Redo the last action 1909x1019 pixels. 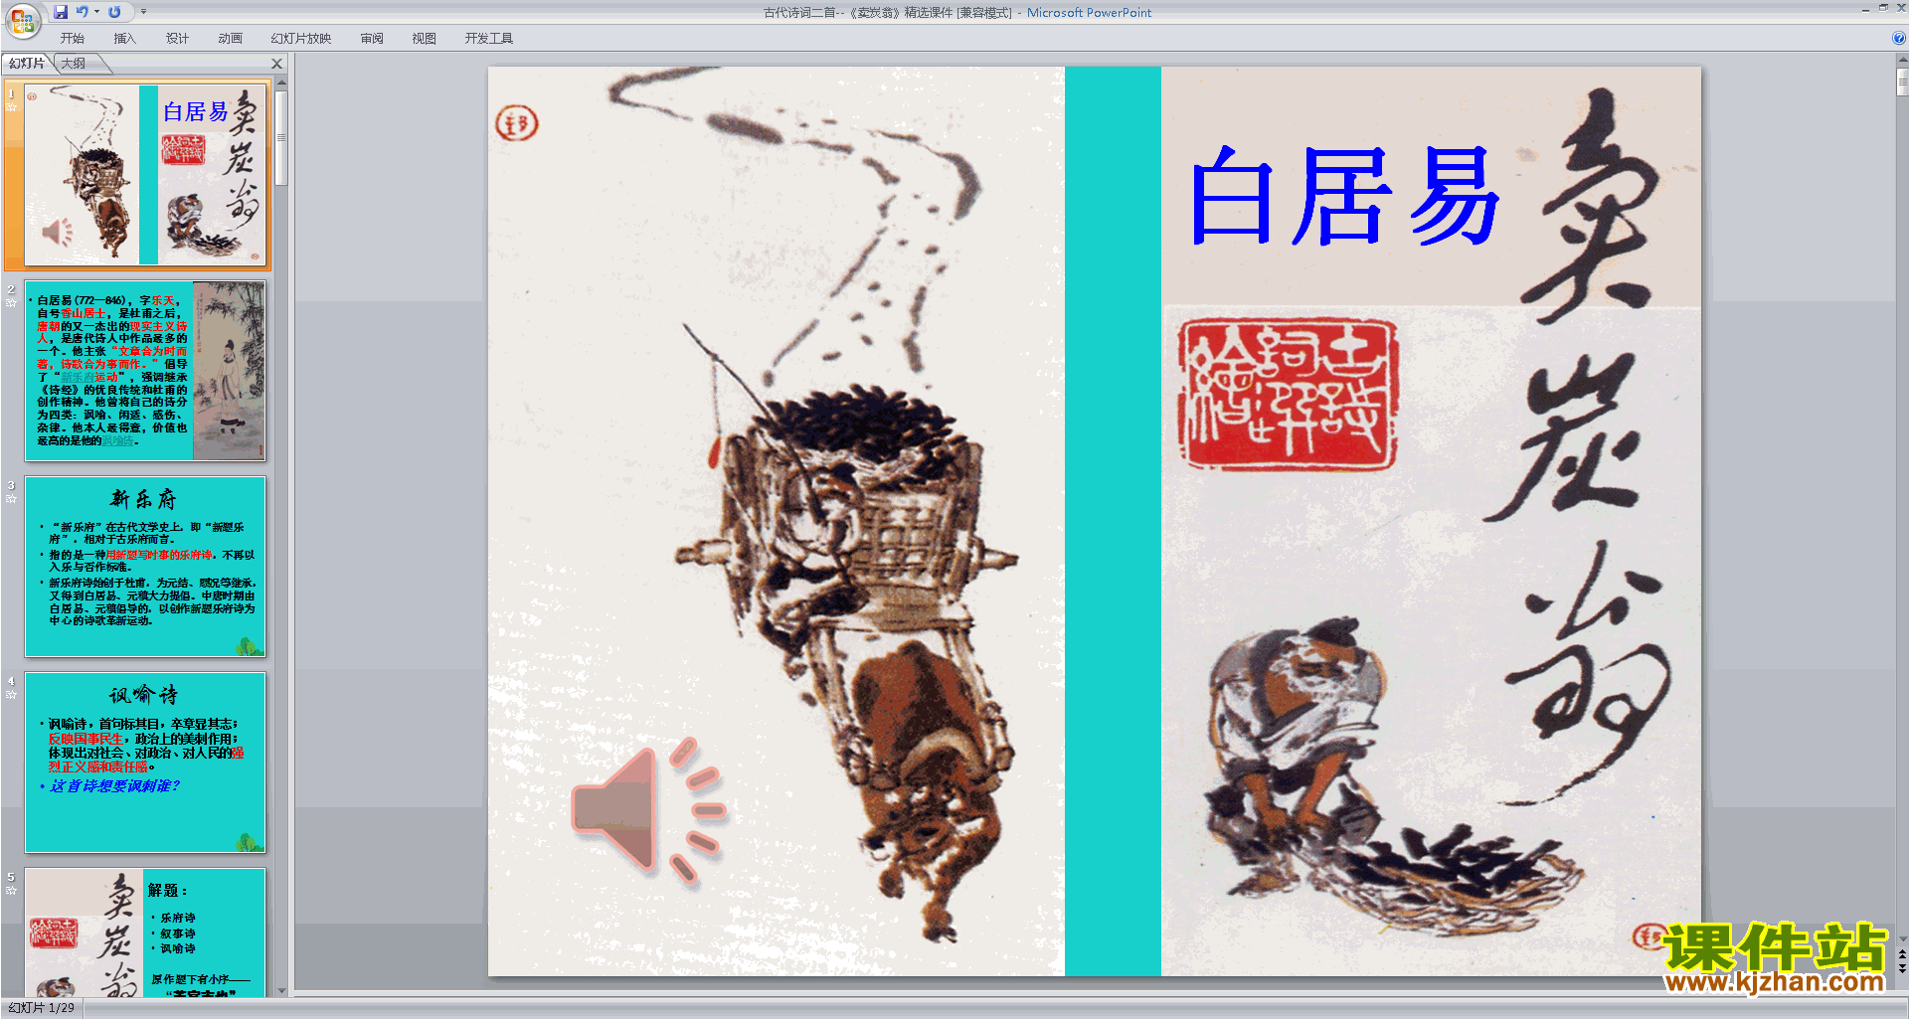[x=114, y=12]
